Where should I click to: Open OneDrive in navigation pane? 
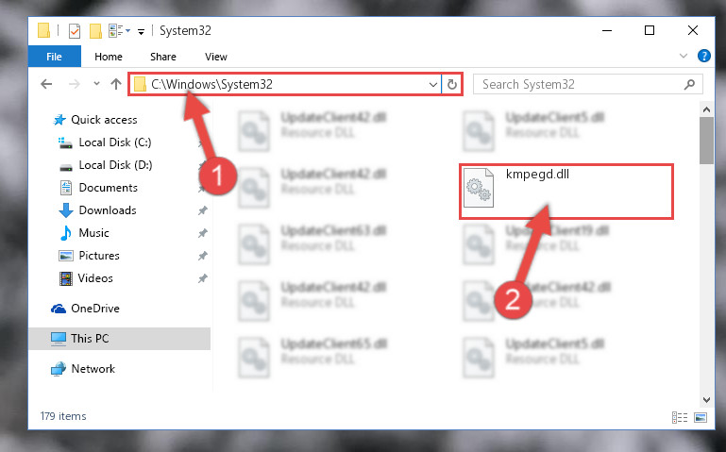point(95,309)
